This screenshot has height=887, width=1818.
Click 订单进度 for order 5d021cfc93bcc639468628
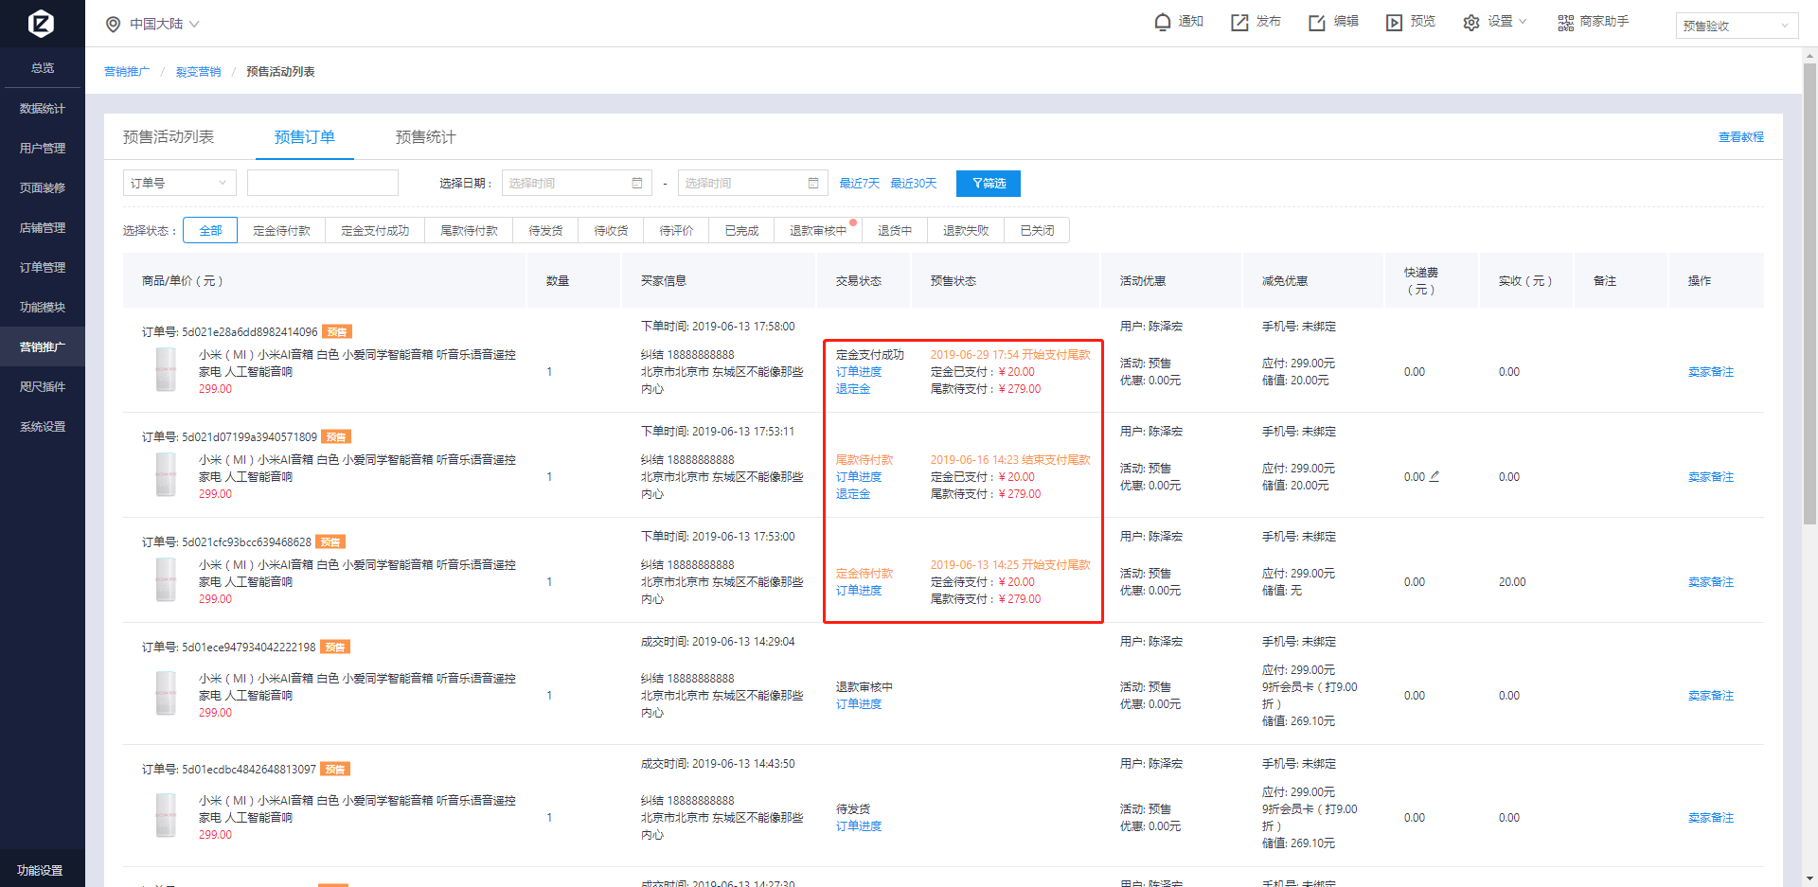[x=858, y=591]
